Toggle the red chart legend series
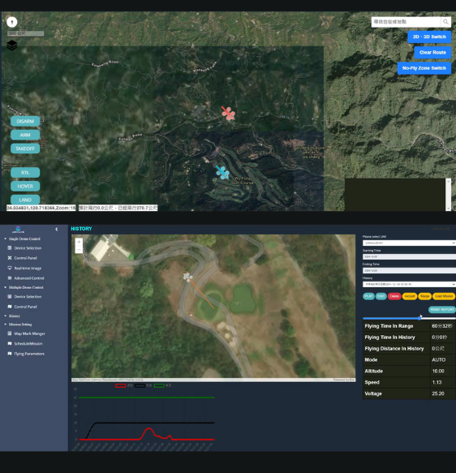 coord(121,385)
